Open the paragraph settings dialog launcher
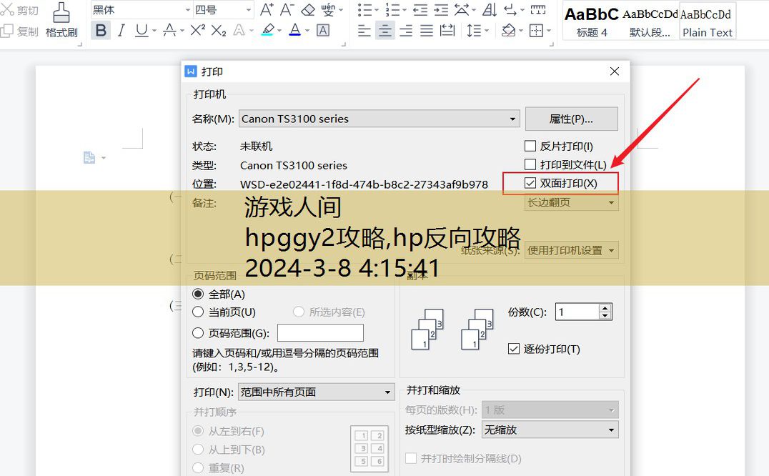 tap(552, 44)
